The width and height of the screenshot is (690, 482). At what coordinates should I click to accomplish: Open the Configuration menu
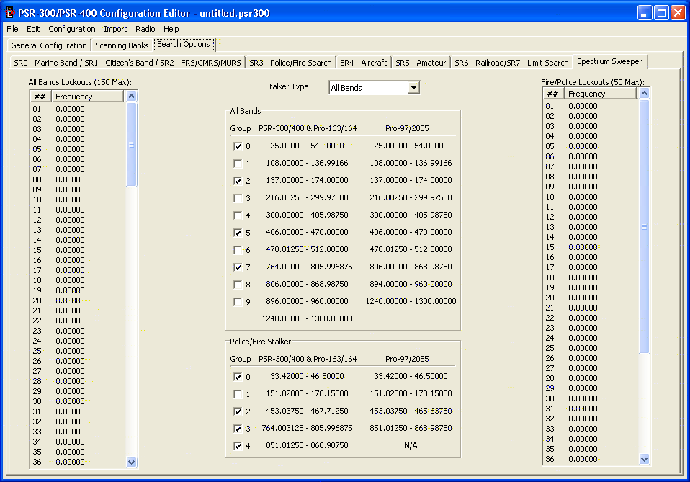pyautogui.click(x=72, y=29)
